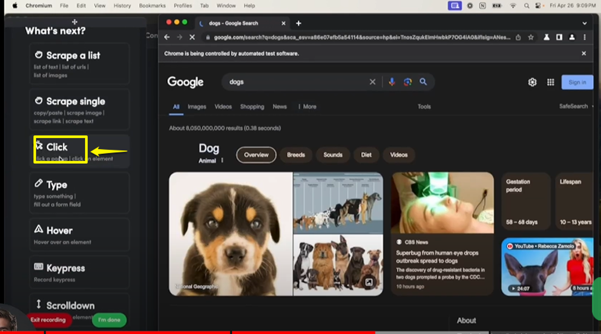Click the red Exit recording button
601x334 pixels.
click(x=48, y=320)
